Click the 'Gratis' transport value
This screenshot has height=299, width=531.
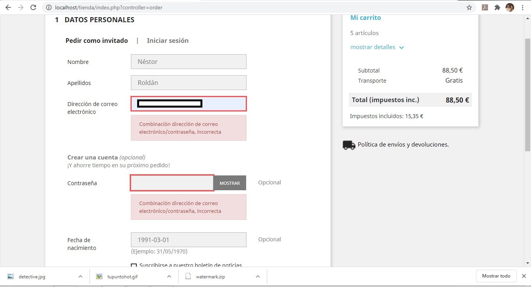pyautogui.click(x=454, y=80)
